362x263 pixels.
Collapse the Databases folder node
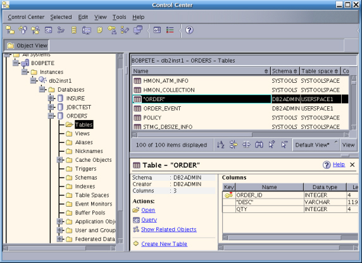[42, 90]
